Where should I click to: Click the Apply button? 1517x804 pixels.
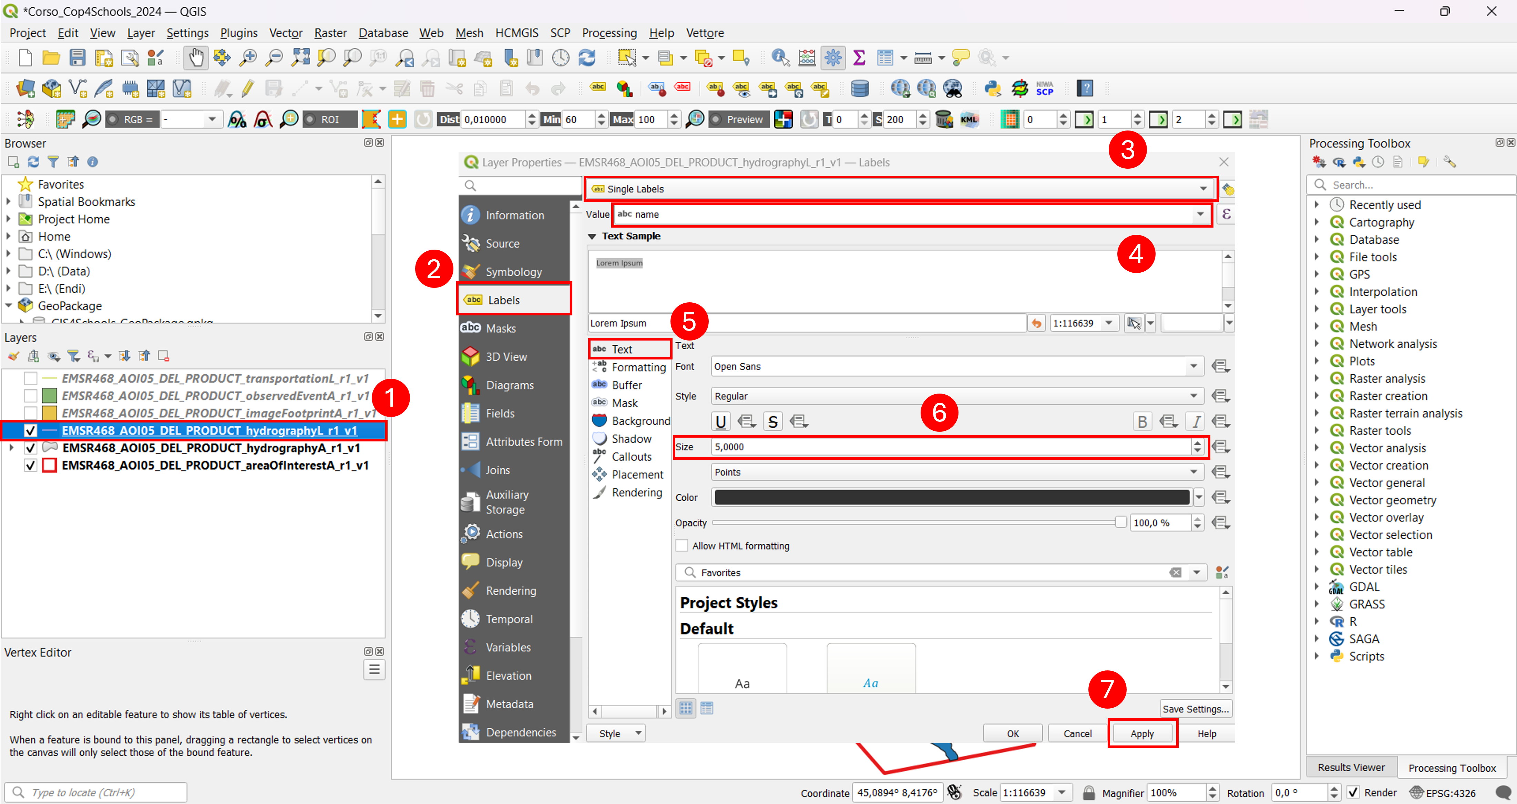tap(1142, 733)
